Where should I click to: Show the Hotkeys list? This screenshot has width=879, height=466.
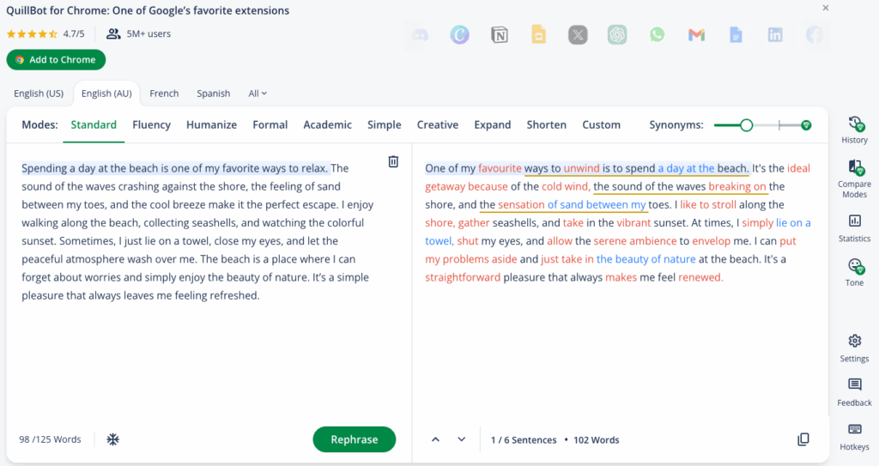coord(854,437)
